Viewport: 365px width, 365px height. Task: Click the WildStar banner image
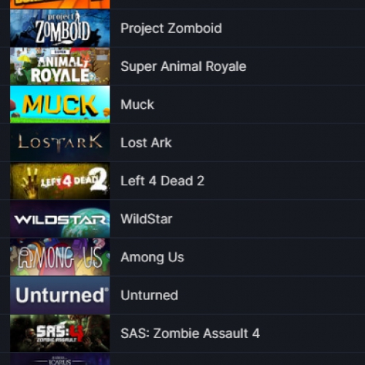[x=60, y=219]
